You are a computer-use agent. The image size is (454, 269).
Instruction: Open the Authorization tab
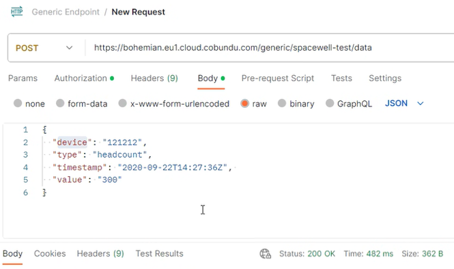[84, 79]
